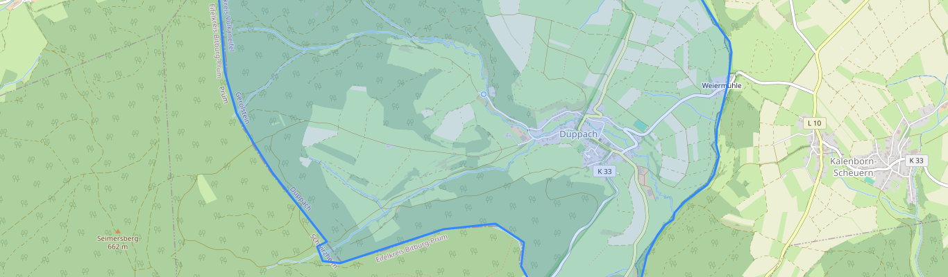Click the Seimersberg peak triangle marker
The height and width of the screenshot is (277, 948).
pos(118,231)
